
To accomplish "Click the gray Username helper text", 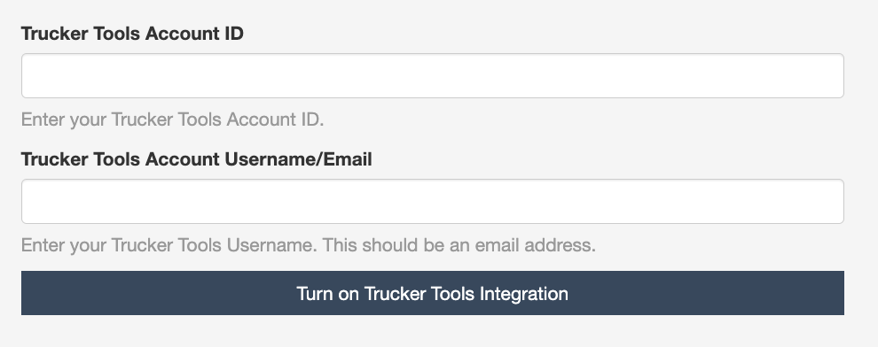I will tap(309, 245).
